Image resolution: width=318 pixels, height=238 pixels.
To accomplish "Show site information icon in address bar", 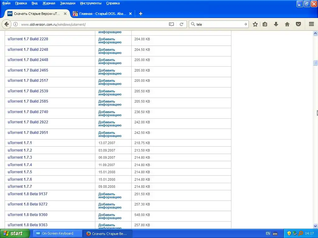I will 16,24.
